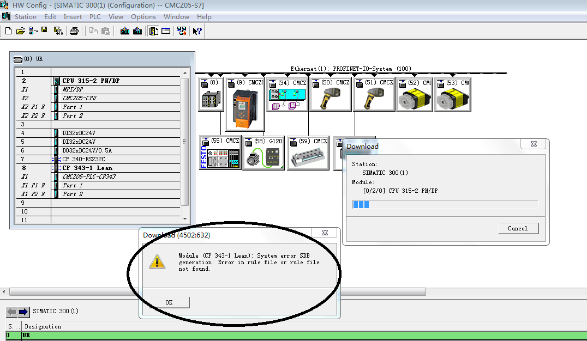
Task: Select the CMCZ05-PLC-CP343 interface row
Action: [x=97, y=176]
